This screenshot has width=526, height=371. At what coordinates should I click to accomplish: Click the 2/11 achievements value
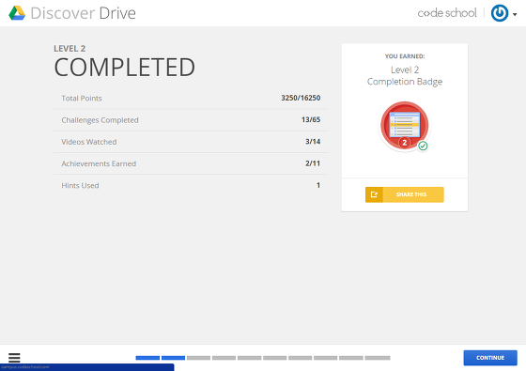313,163
